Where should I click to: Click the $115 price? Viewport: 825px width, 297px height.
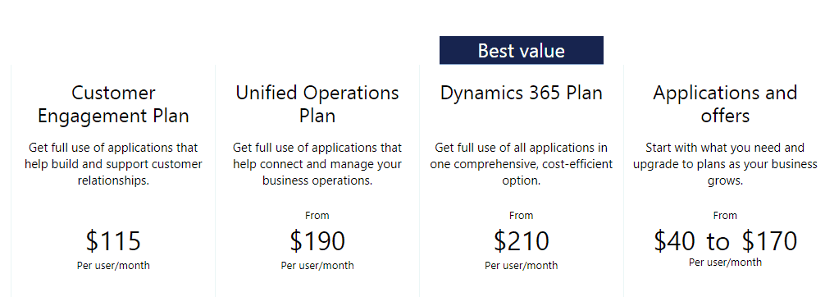click(x=113, y=241)
